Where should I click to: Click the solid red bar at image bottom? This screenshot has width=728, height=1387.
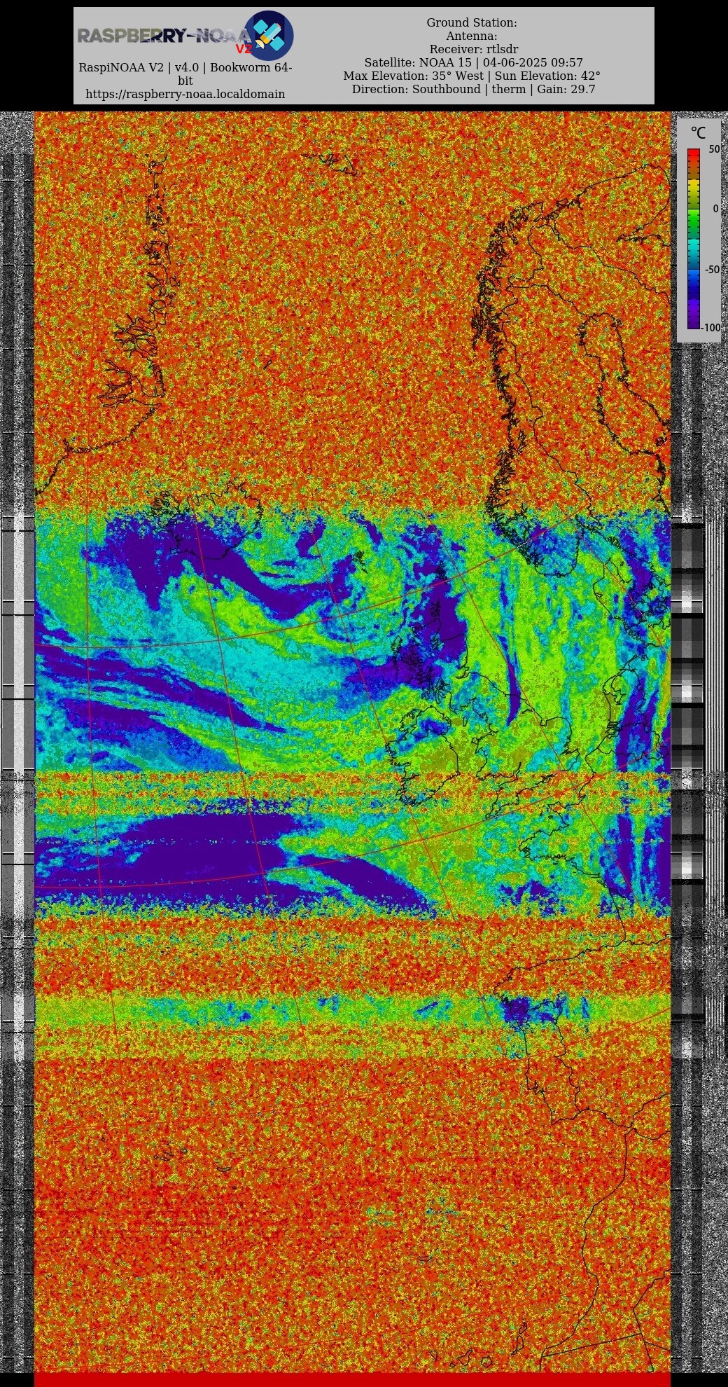pos(352,1379)
